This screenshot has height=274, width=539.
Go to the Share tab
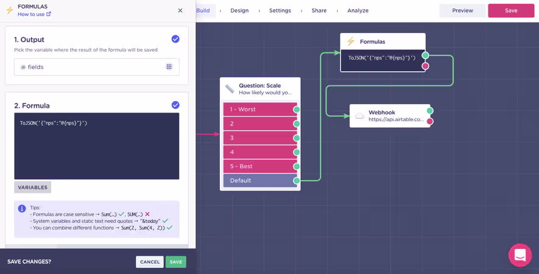[319, 11]
